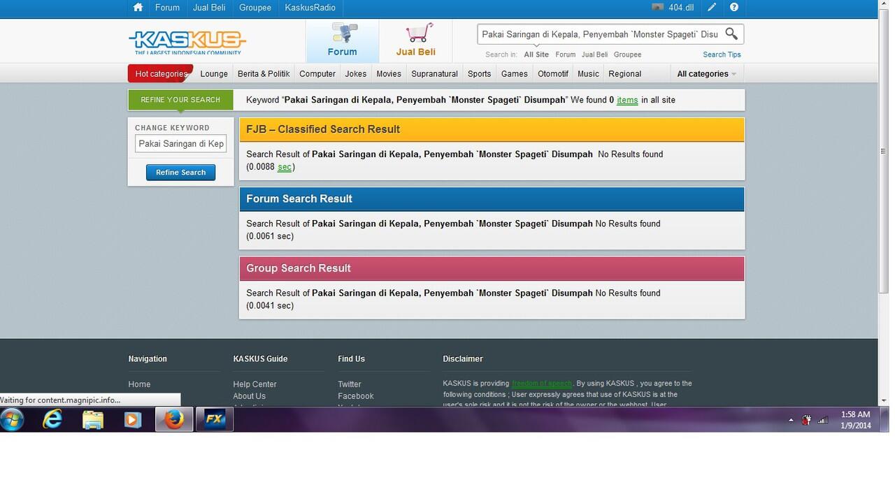895x503 pixels.
Task: Click the Refine Search button
Action: coord(180,173)
